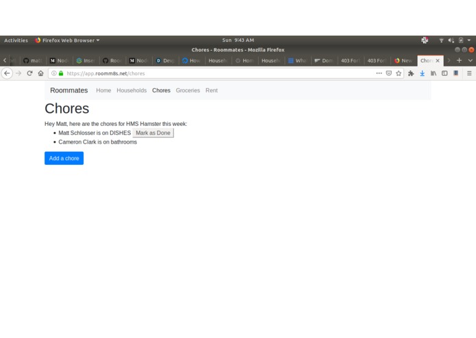
Task: Show downloads progress panel
Action: coord(423,73)
